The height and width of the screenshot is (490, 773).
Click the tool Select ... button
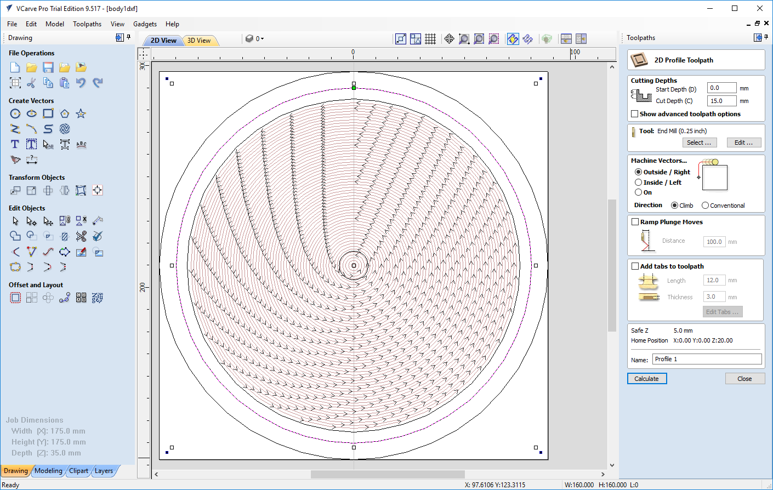point(699,143)
